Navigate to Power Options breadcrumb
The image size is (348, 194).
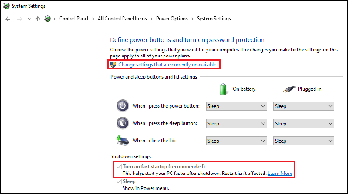tap(172, 19)
